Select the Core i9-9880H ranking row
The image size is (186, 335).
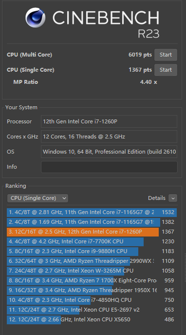(92, 251)
